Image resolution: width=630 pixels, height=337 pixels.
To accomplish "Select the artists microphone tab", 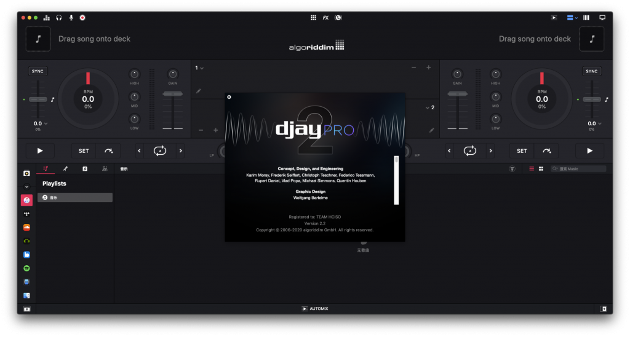I will (x=65, y=169).
